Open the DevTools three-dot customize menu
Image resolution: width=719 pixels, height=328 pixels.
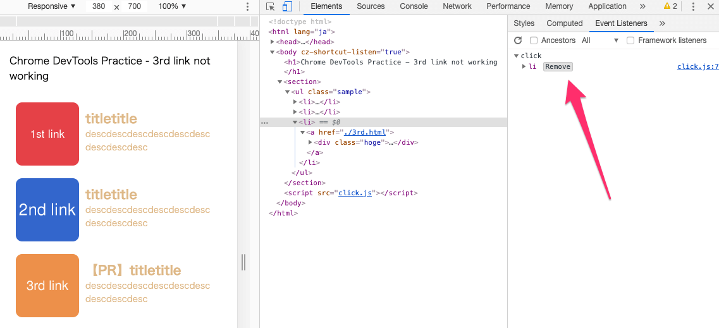tap(693, 7)
